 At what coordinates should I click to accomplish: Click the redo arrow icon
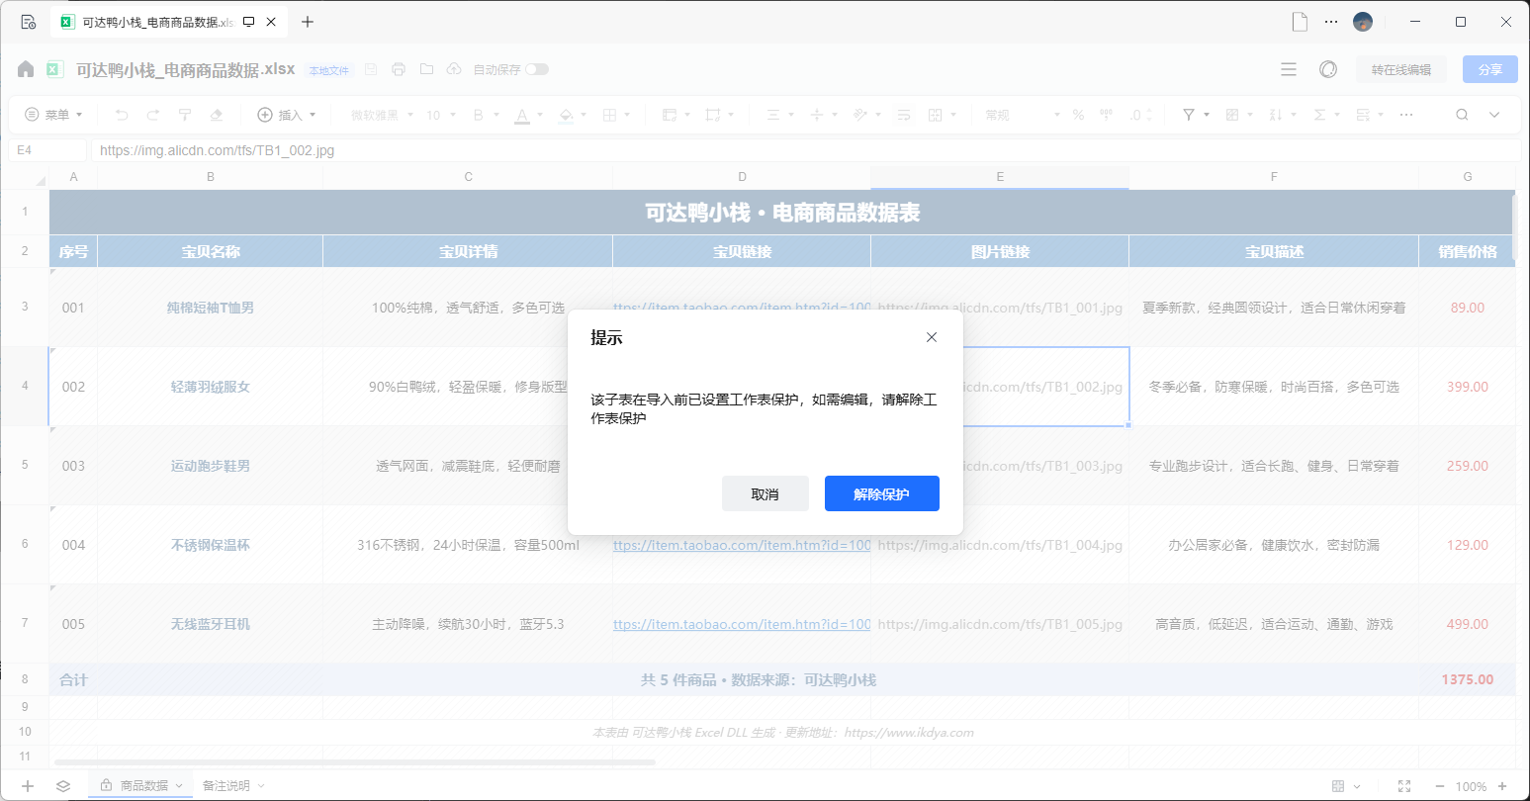pos(153,115)
